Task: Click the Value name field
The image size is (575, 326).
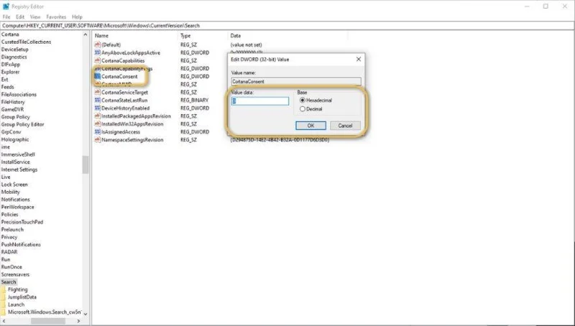Action: [x=296, y=81]
